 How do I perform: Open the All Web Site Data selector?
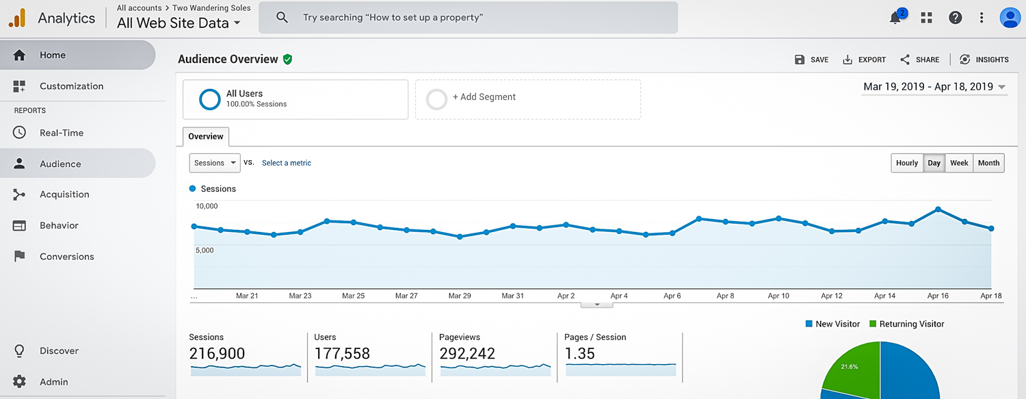point(179,23)
